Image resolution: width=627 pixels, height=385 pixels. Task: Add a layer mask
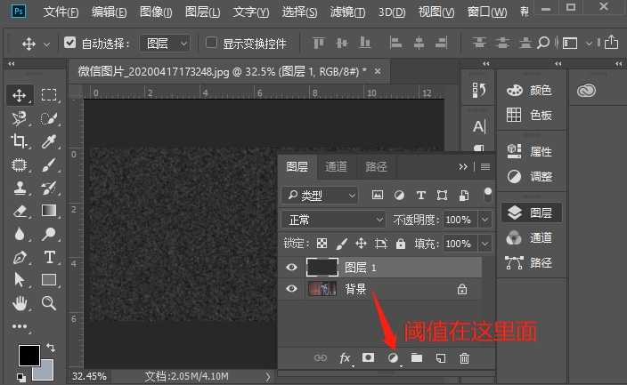click(x=368, y=358)
